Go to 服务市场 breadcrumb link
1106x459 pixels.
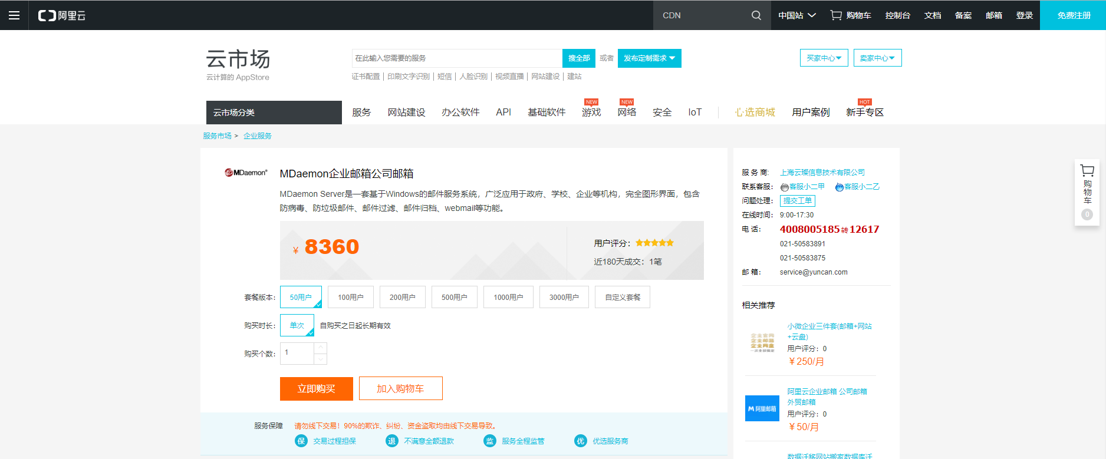click(x=217, y=136)
